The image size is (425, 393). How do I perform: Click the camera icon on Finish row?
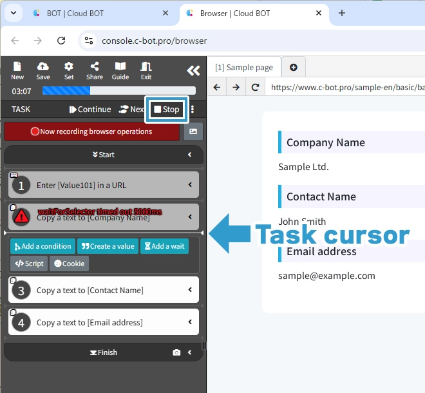pos(176,352)
